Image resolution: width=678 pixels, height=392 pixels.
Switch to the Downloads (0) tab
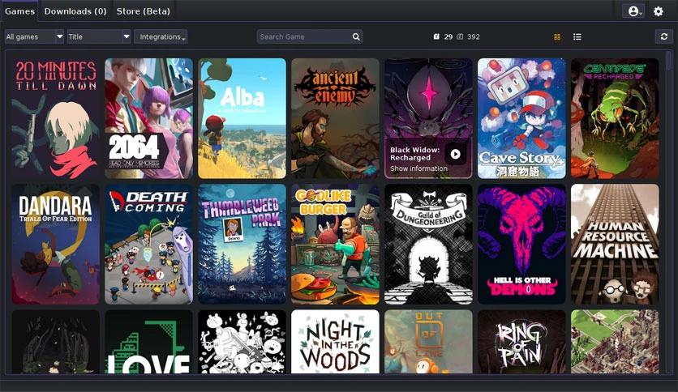click(x=75, y=11)
